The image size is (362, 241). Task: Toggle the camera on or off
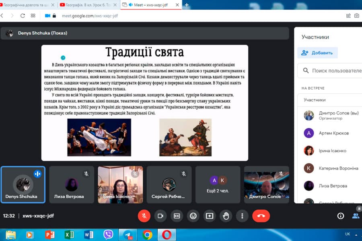tap(160, 216)
